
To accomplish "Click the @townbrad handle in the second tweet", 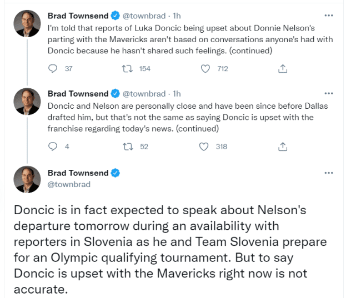I will [x=143, y=93].
